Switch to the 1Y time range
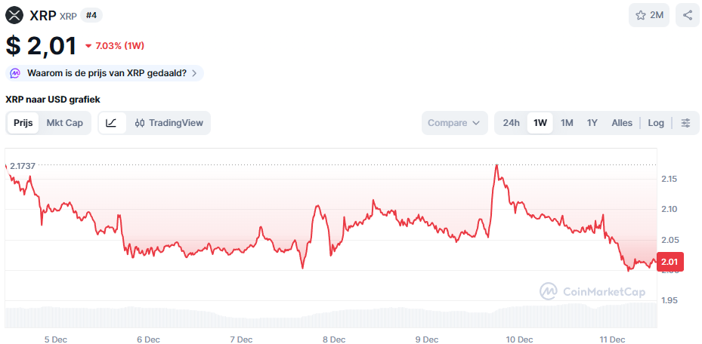 (x=592, y=123)
